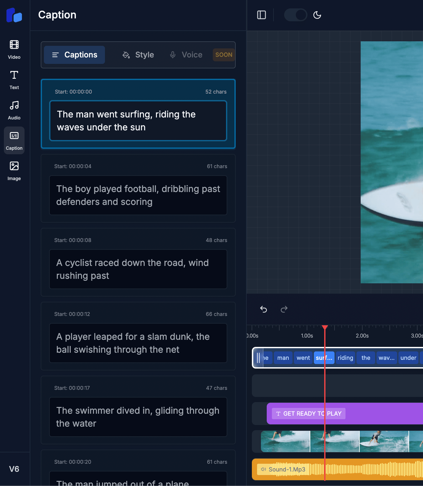Click the undo arrow above the timeline
The height and width of the screenshot is (486, 423).
(x=263, y=309)
